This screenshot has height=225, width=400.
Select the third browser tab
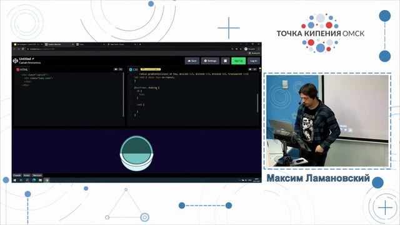[91, 44]
